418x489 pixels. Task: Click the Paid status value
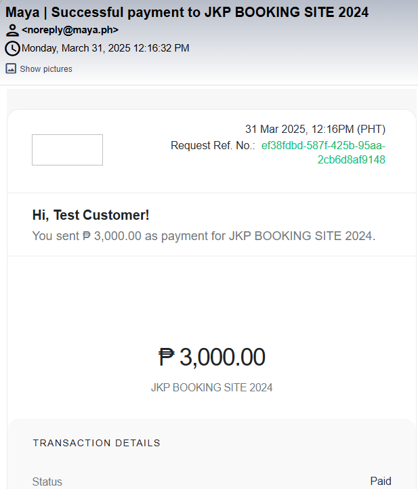click(381, 481)
